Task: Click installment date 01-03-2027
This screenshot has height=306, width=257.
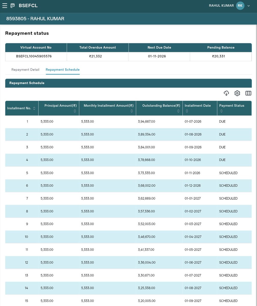Action: [x=193, y=224]
